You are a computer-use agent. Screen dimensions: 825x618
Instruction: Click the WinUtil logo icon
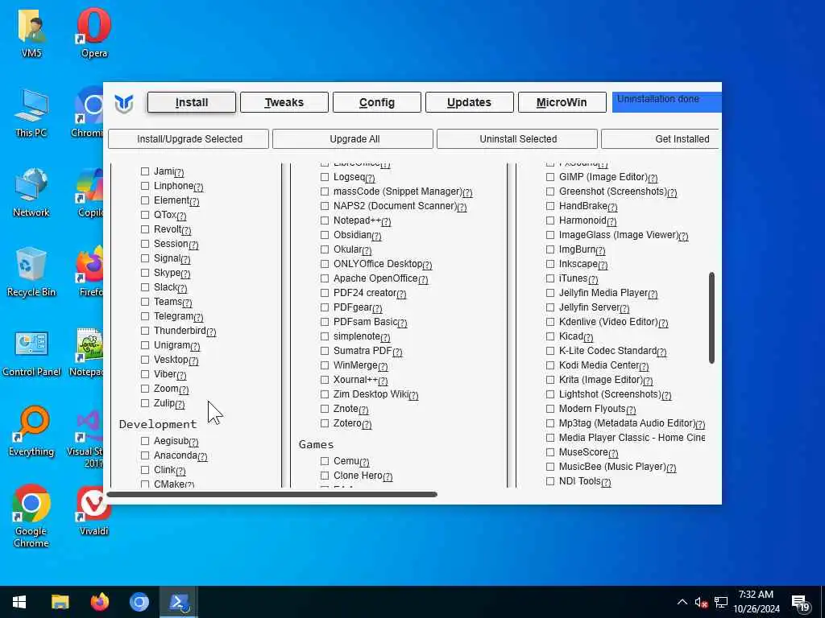123,103
